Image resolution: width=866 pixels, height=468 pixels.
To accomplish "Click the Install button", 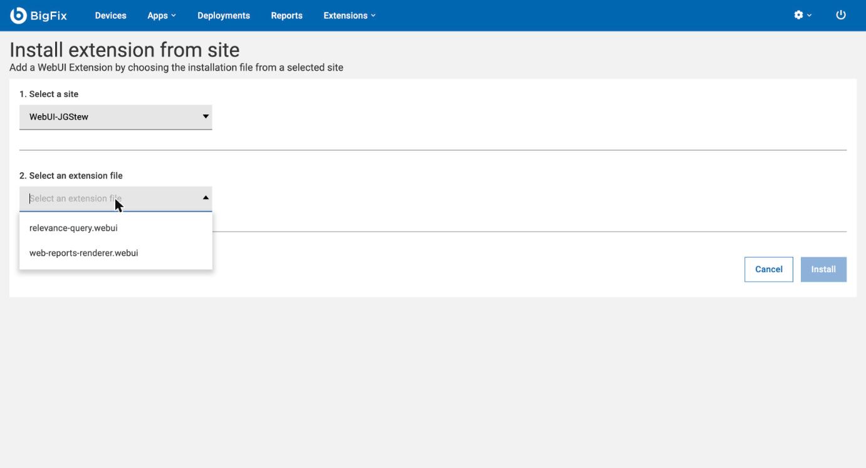I will (x=823, y=270).
